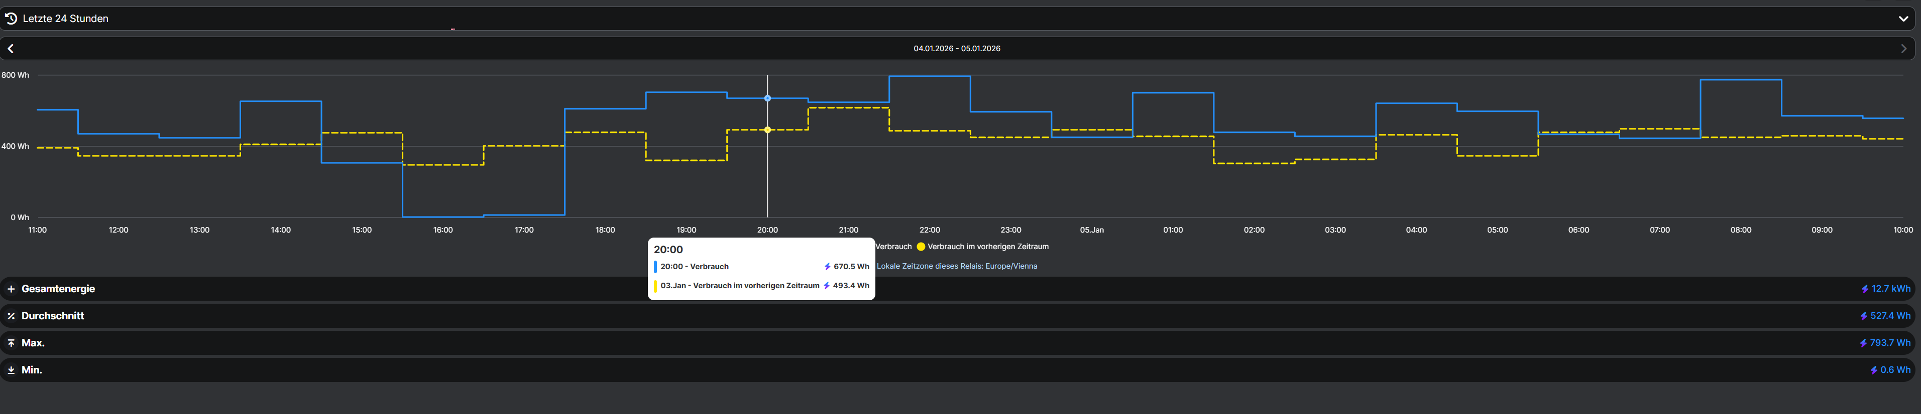Click the lightning icon by 12.7 kWh

1864,289
